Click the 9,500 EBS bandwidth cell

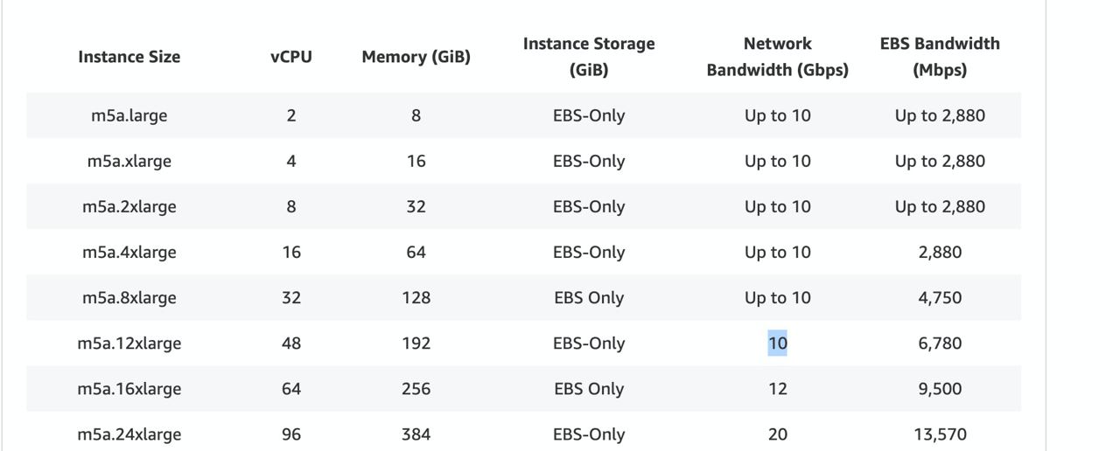point(940,388)
